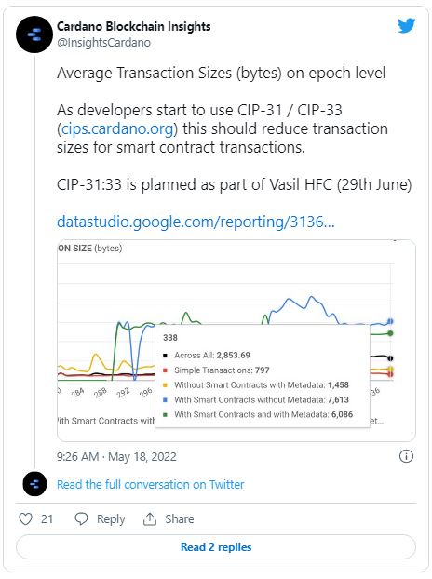Open the cips.cardano.org link
Screen dimensions: 432x579
click(117, 128)
